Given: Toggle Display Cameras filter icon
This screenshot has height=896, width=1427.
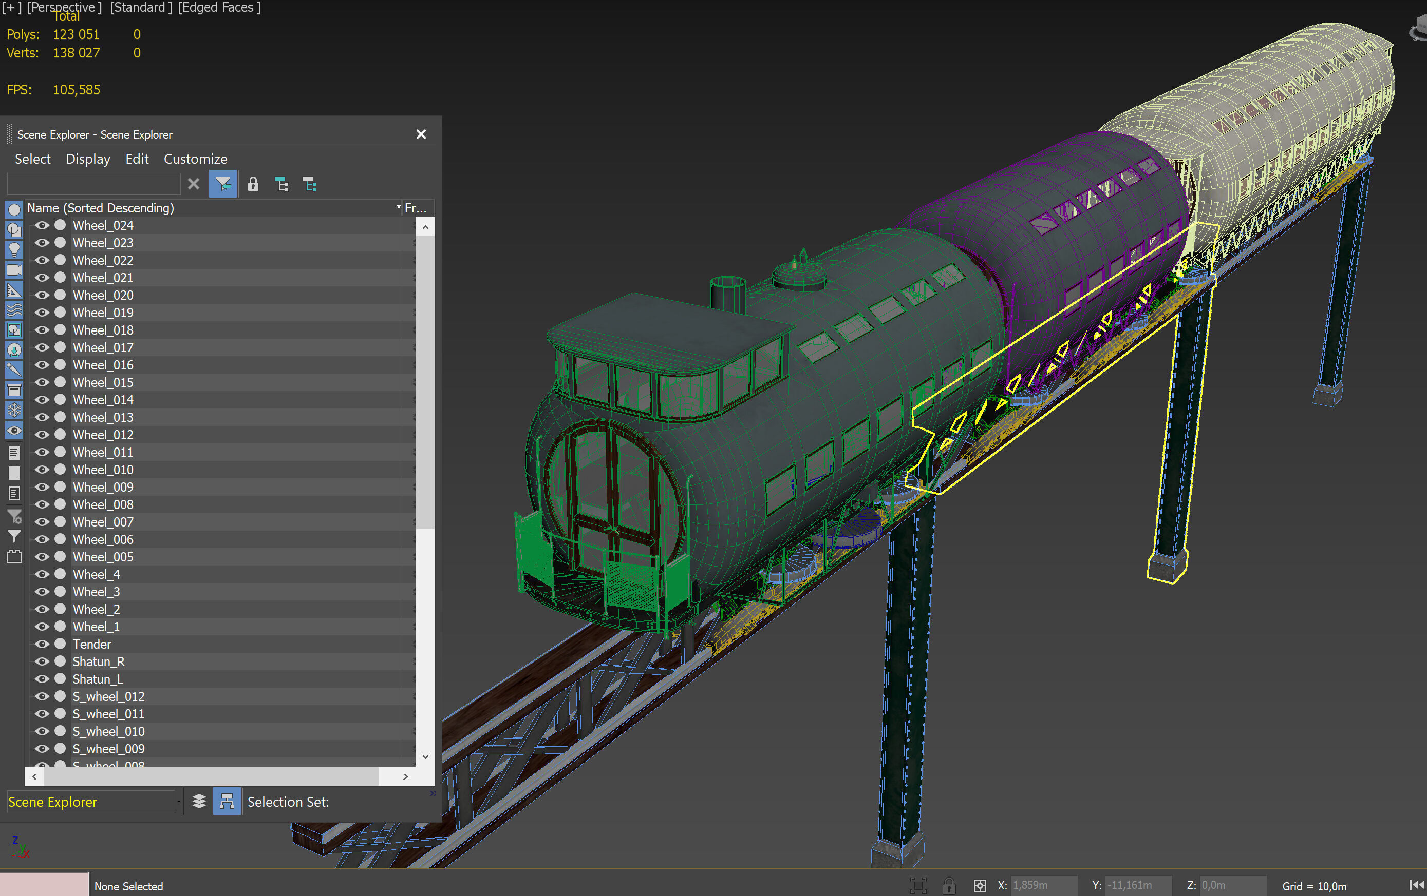Looking at the screenshot, I should pyautogui.click(x=14, y=270).
